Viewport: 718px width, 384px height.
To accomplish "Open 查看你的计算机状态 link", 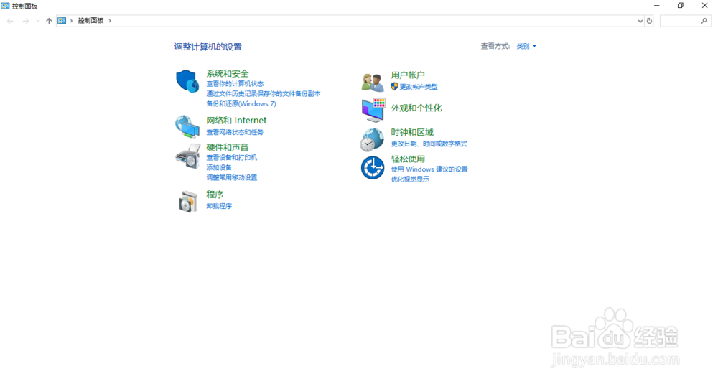I will click(x=235, y=84).
